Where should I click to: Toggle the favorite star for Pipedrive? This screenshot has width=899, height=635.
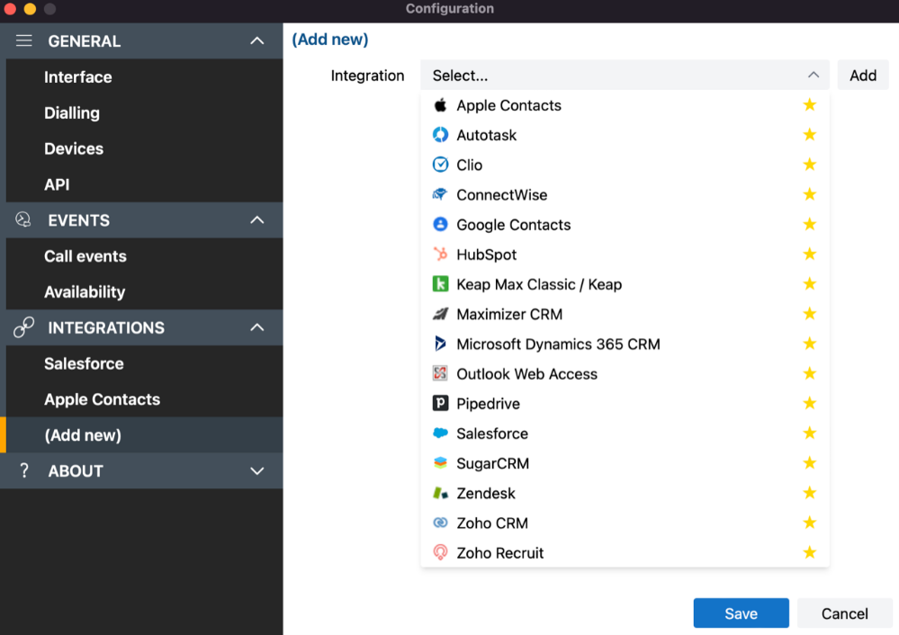point(810,403)
